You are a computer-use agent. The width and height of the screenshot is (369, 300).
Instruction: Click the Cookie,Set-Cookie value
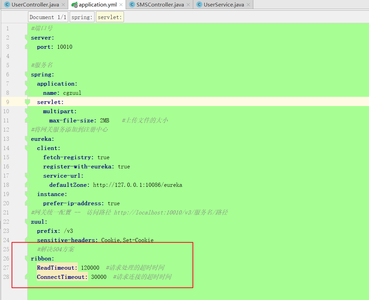(x=127, y=240)
